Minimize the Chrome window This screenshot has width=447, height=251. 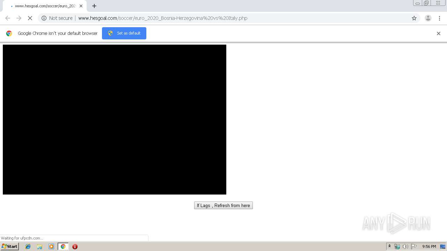418,3
